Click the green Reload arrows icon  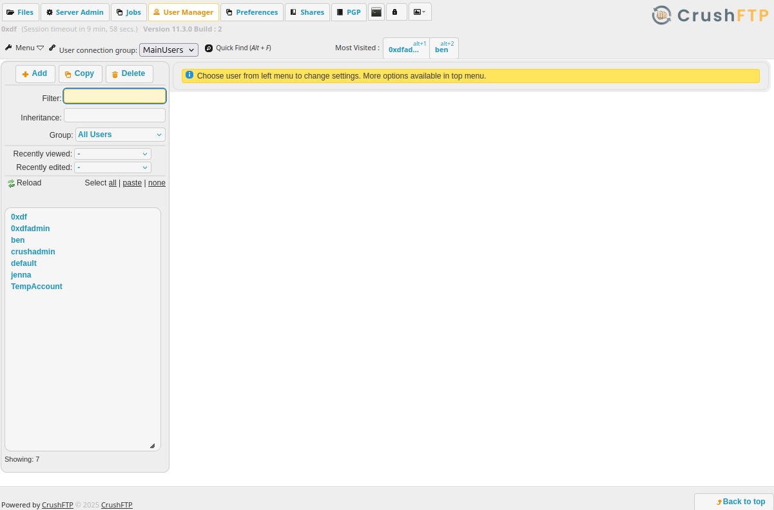click(x=11, y=184)
